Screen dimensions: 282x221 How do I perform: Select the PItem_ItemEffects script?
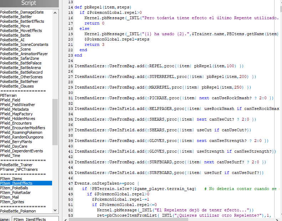[16, 183]
